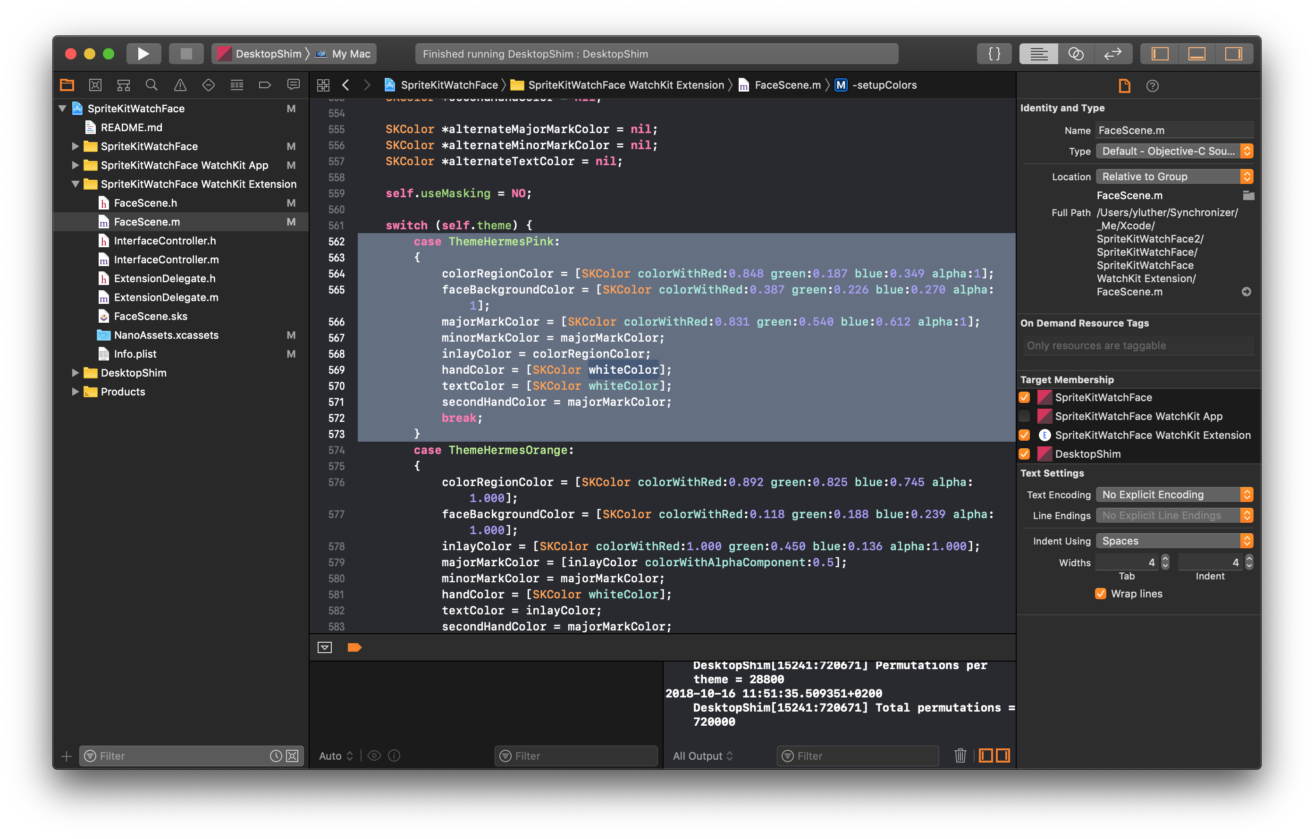Uncheck DesktopShim target membership
This screenshot has height=839, width=1314.
pos(1025,454)
